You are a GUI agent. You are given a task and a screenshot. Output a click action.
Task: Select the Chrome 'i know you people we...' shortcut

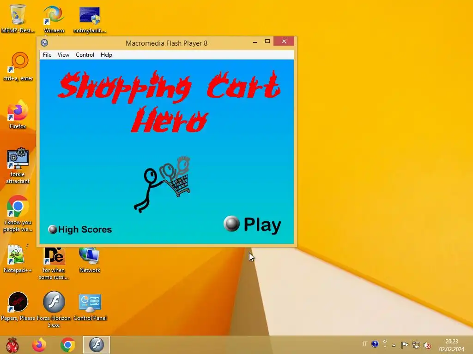click(x=18, y=214)
